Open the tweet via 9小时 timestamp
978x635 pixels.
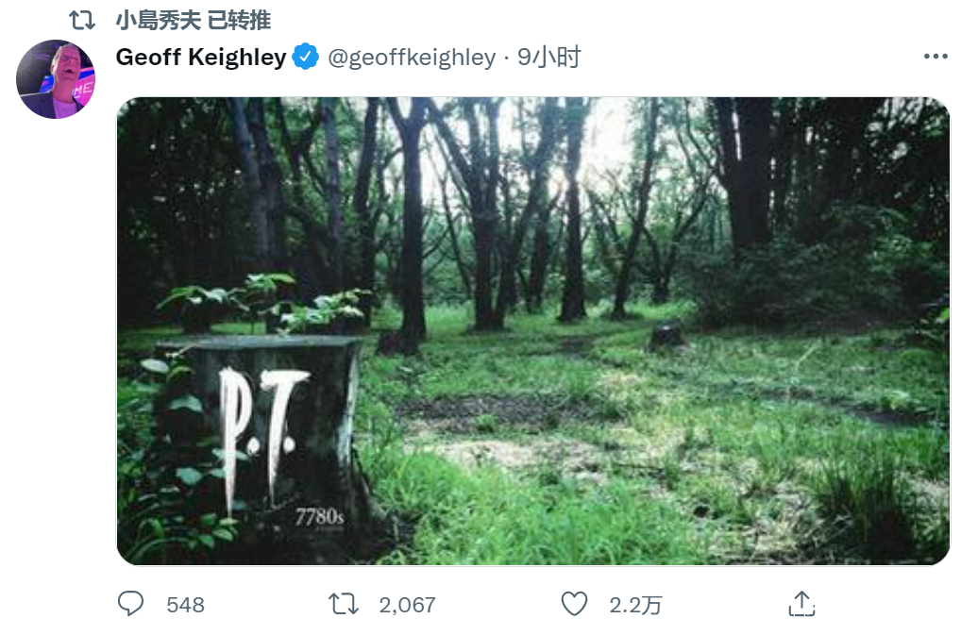click(x=549, y=58)
